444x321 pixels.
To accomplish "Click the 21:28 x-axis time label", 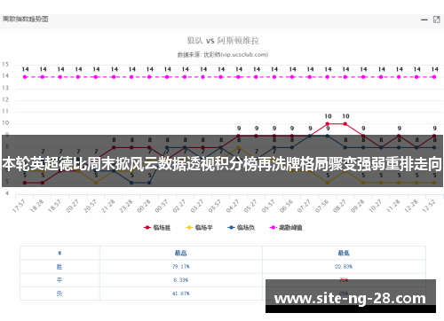I will coord(108,206).
